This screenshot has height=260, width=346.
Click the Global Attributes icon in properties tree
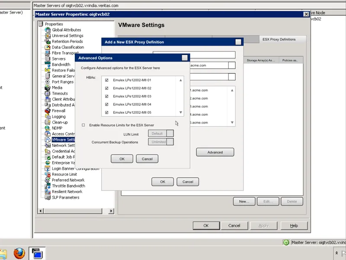pos(48,30)
